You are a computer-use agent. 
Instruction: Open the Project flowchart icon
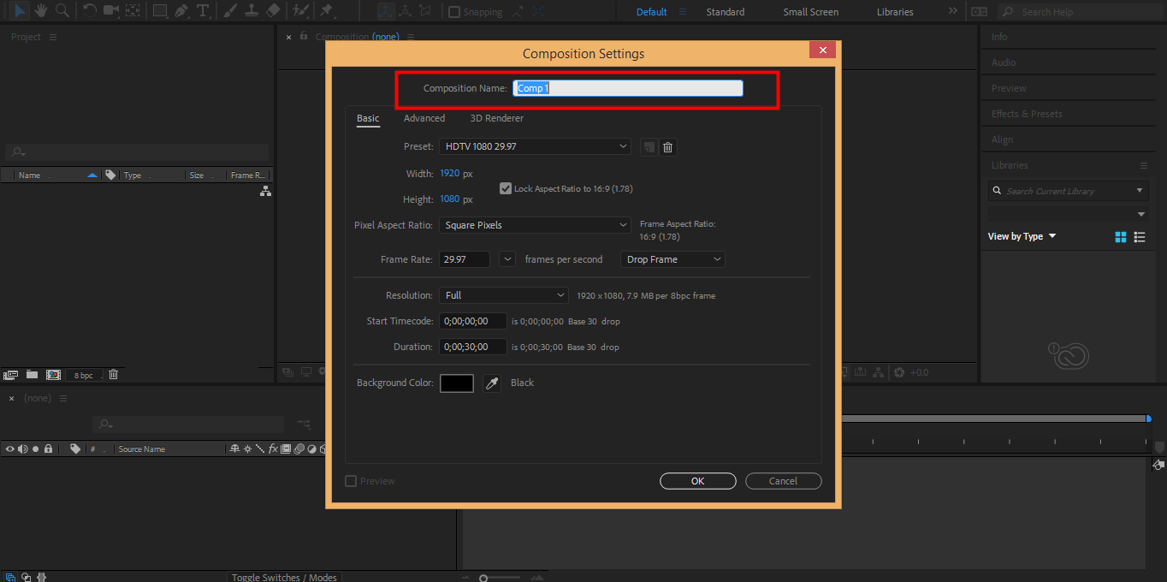pyautogui.click(x=266, y=192)
